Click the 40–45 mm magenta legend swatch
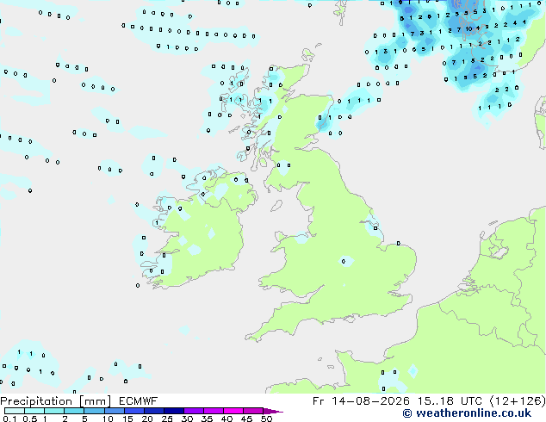 (x=233, y=411)
